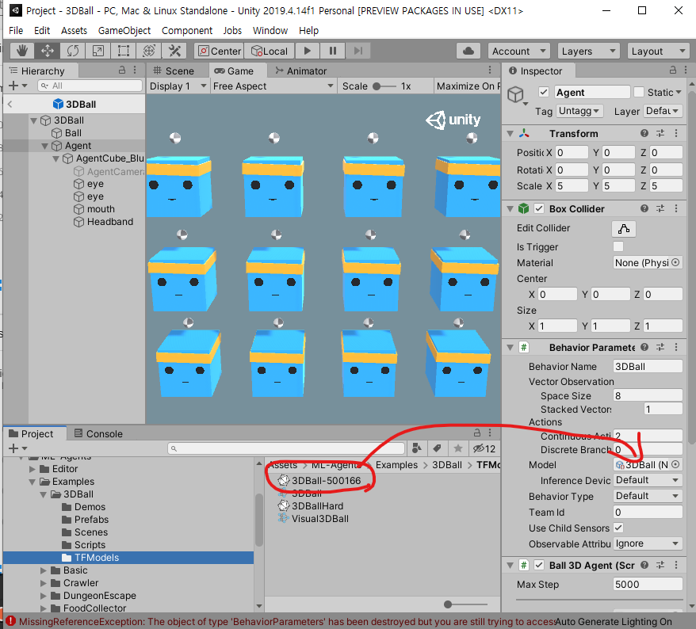
Task: Enable the Is Trigger checkbox
Action: 618,246
